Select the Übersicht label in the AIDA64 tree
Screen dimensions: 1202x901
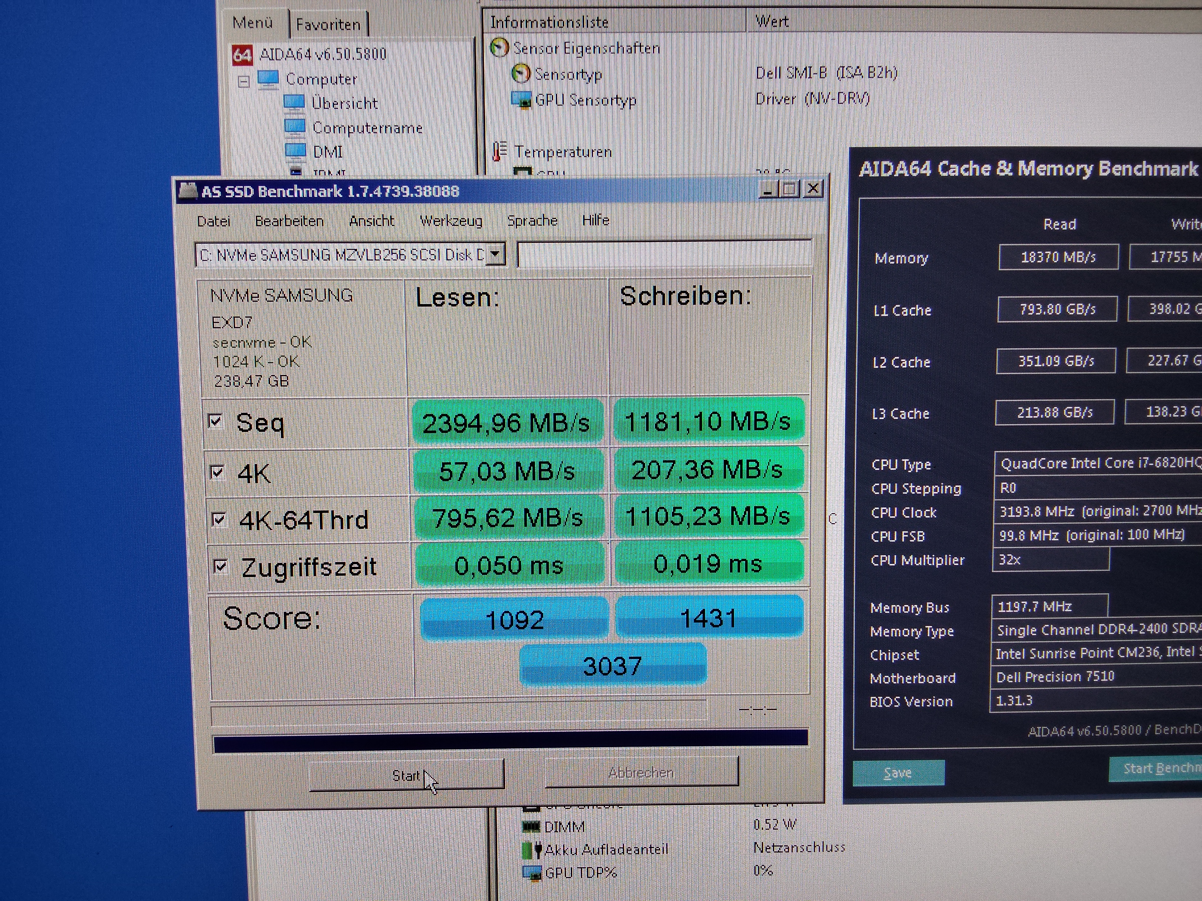tap(345, 103)
